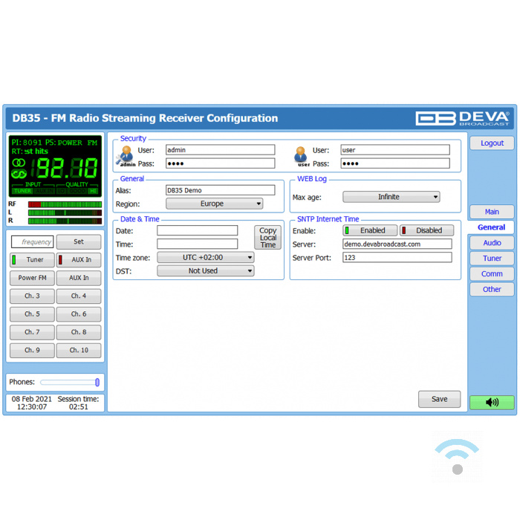Viewport: 520px width, 520px height.
Task: Disable SNTP Internet Time
Action: point(427,230)
